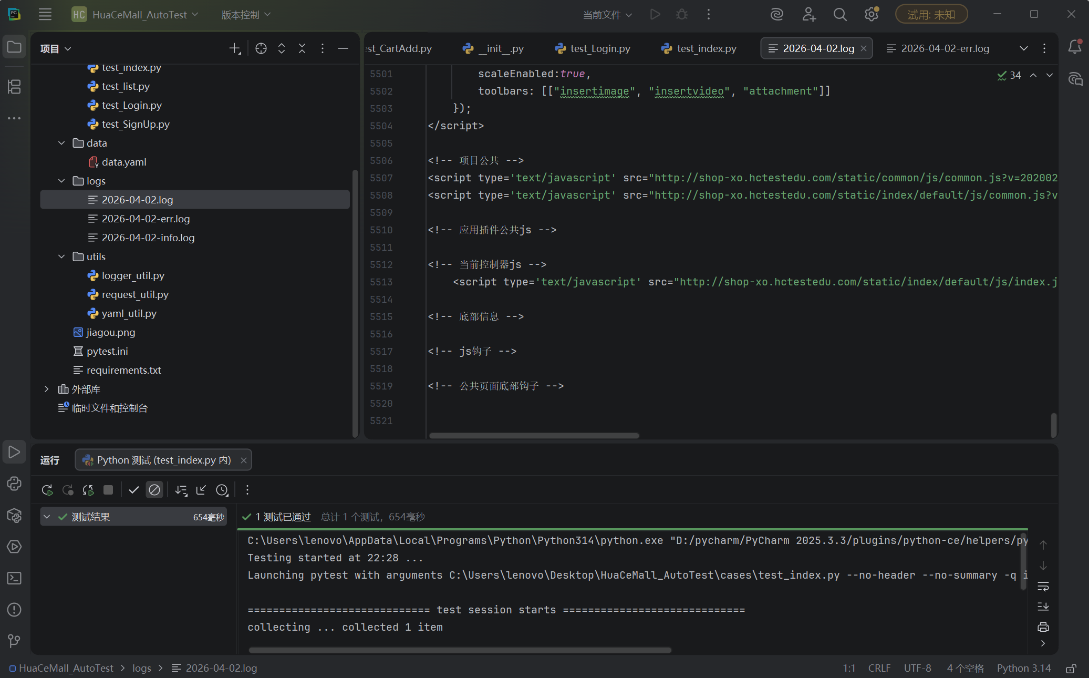Open the Git tool window icon
The height and width of the screenshot is (678, 1089).
[14, 641]
